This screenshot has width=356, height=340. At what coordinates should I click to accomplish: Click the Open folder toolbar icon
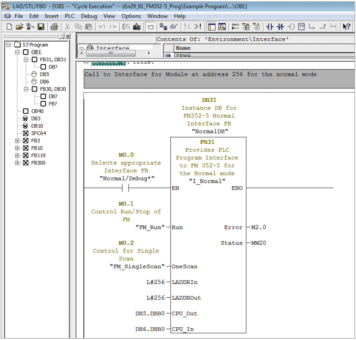(19, 26)
